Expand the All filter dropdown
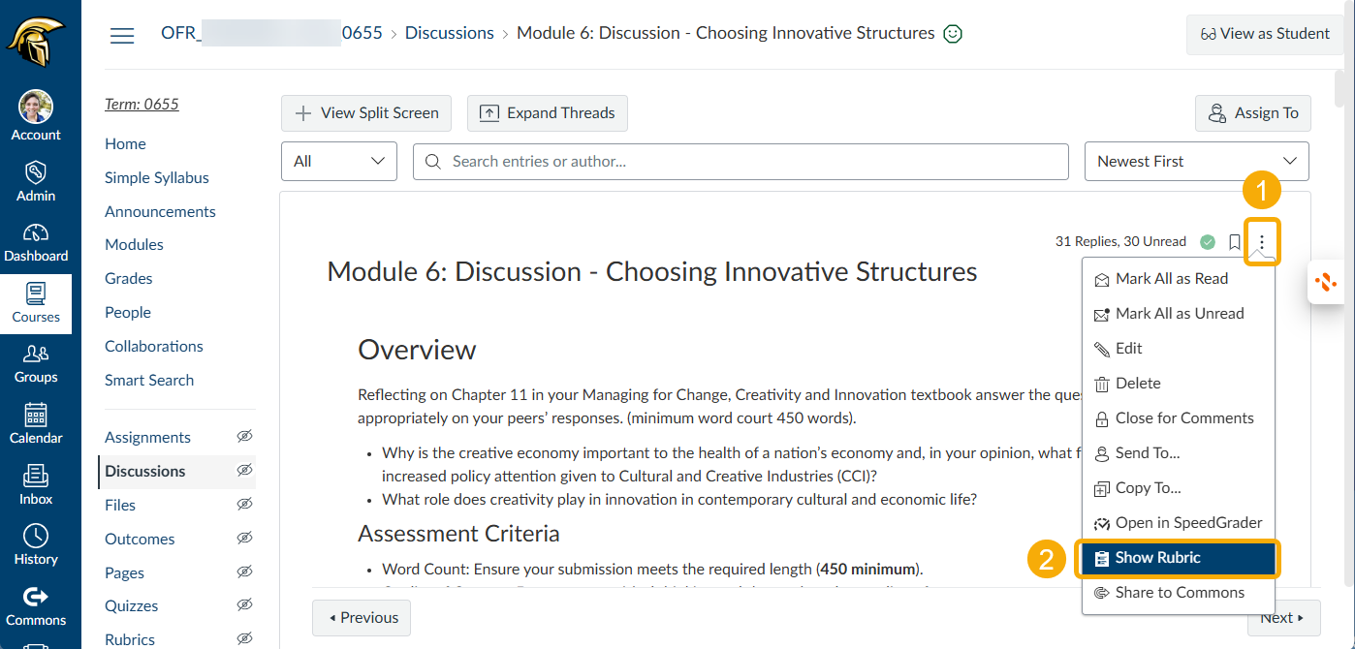Viewport: 1355px width, 649px height. [339, 162]
